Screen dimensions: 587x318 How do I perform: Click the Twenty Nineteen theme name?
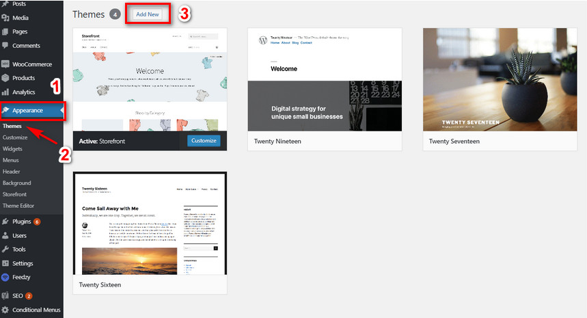point(277,141)
